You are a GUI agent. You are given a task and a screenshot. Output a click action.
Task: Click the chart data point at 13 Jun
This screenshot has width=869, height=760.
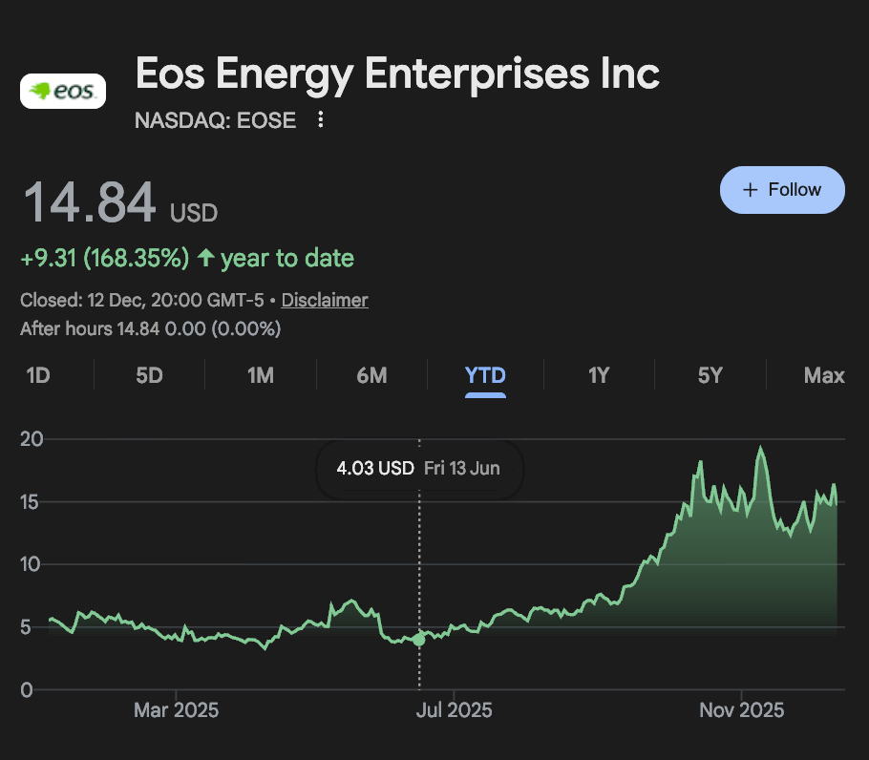pos(419,639)
